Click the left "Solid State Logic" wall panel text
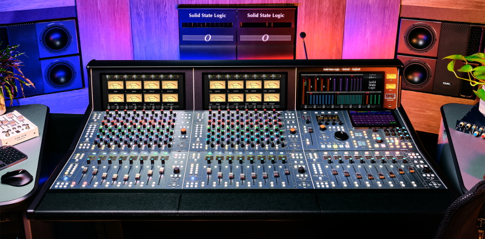Viewport: 485px width, 239px height. click(x=207, y=15)
